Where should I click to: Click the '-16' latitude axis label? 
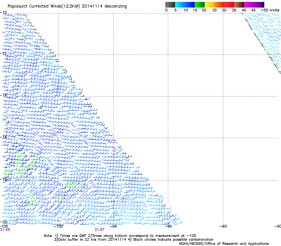coord(3,137)
